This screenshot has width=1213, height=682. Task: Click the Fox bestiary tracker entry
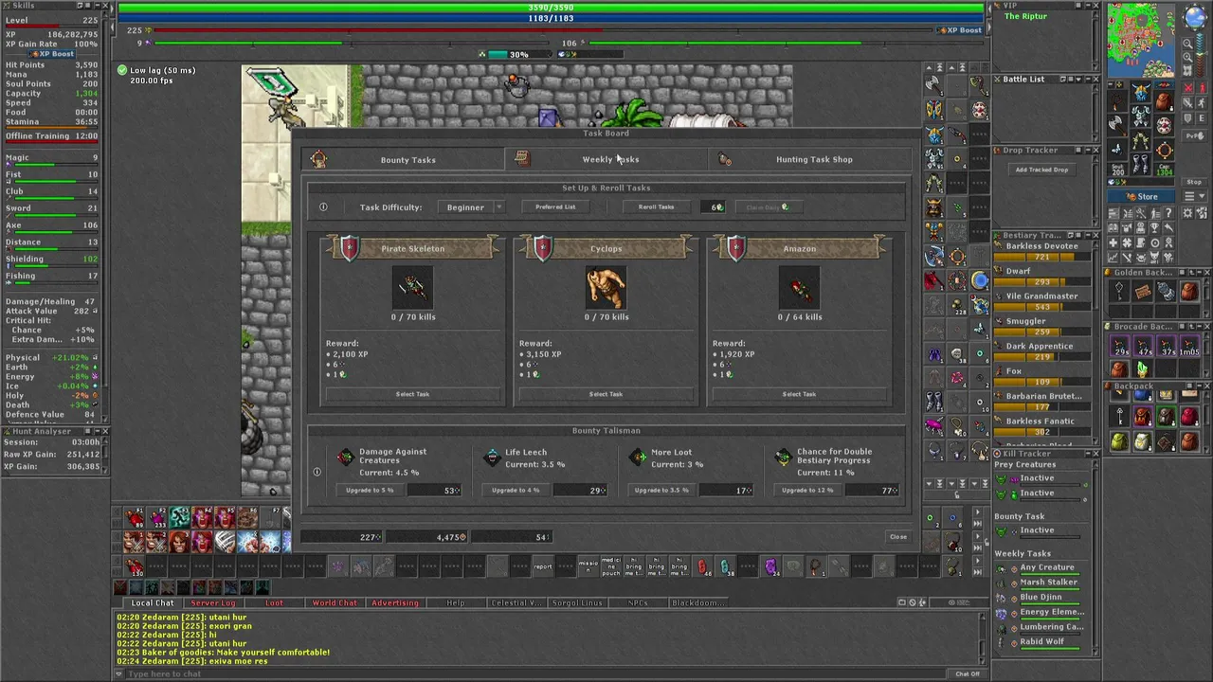(x=1041, y=376)
